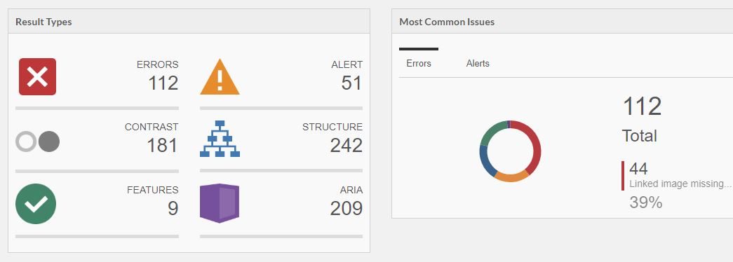Select the green Features checkmark icon
Image resolution: width=733 pixels, height=262 pixels.
point(36,204)
